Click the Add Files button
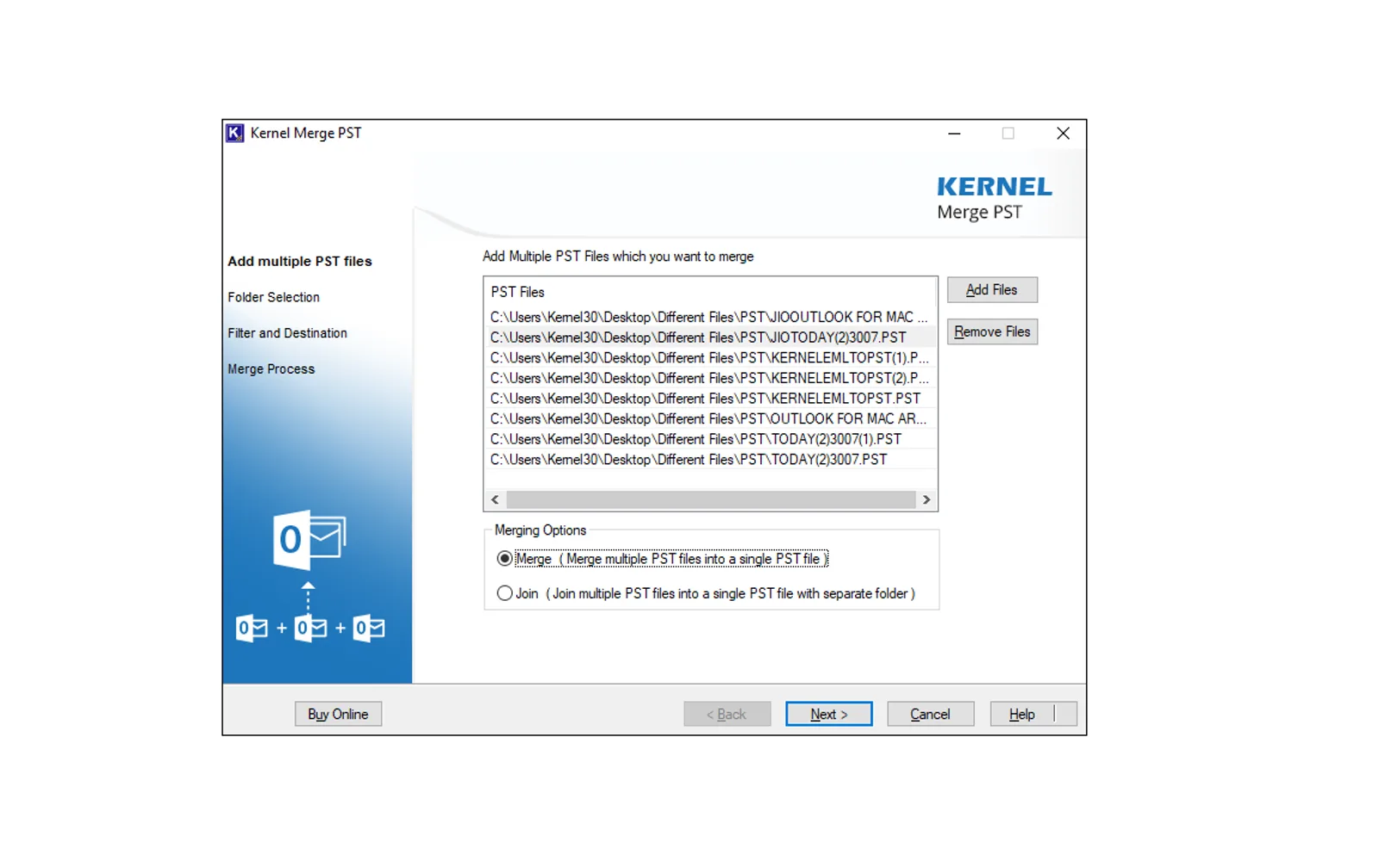 992,290
